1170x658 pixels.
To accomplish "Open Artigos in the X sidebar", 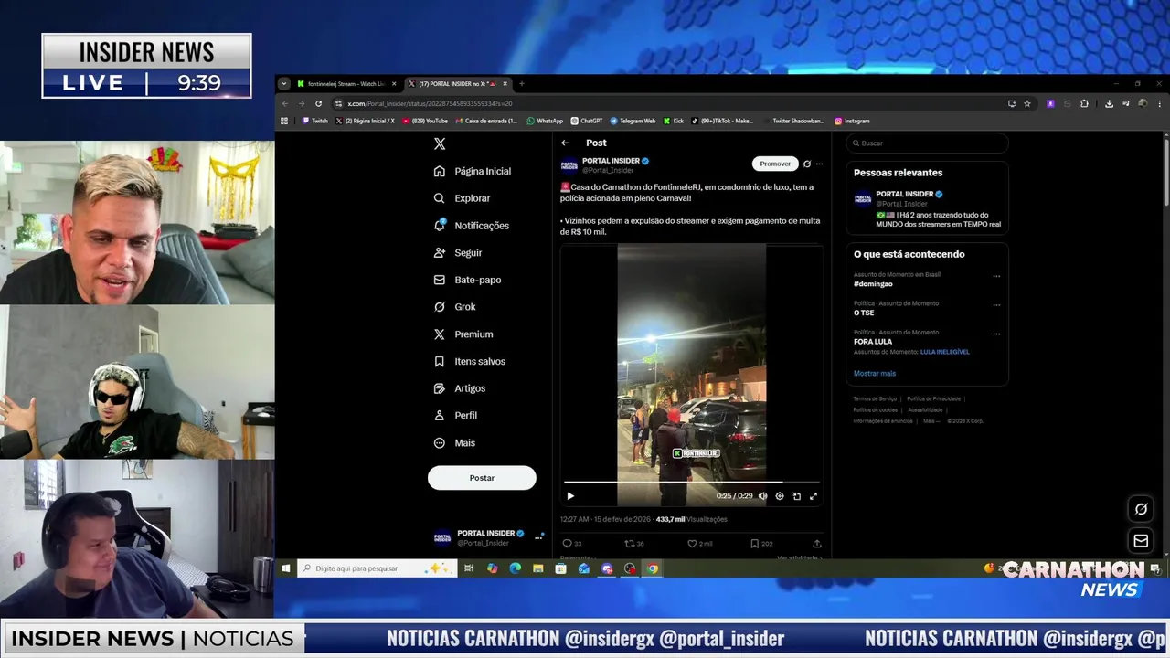I will click(460, 388).
